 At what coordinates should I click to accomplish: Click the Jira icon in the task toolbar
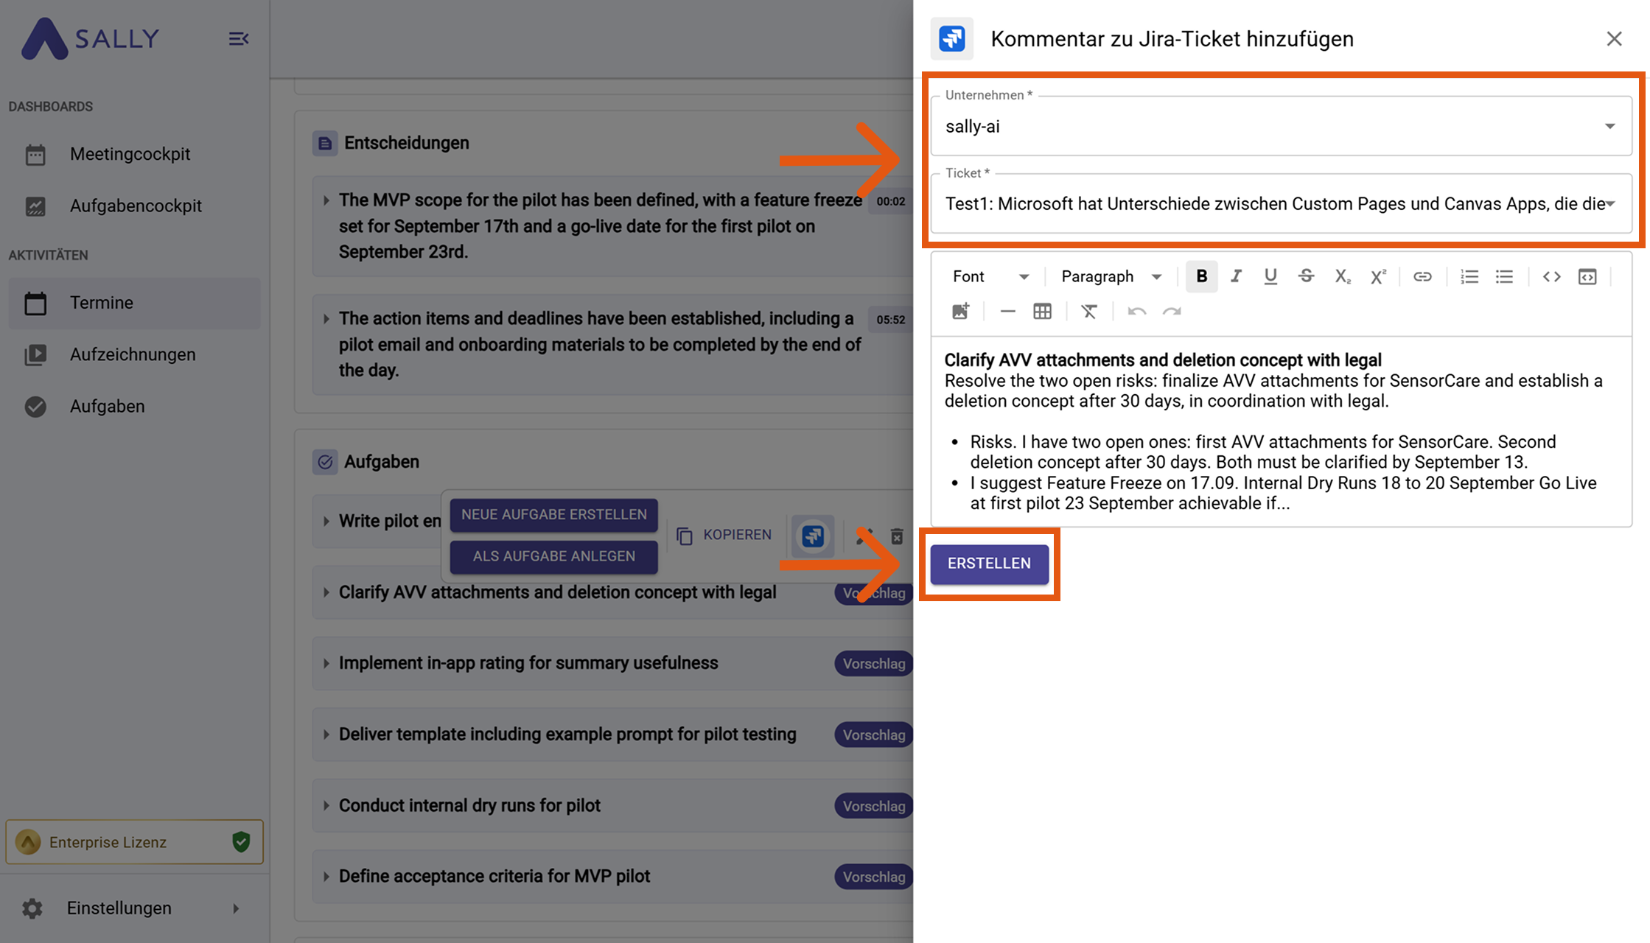[x=813, y=536]
